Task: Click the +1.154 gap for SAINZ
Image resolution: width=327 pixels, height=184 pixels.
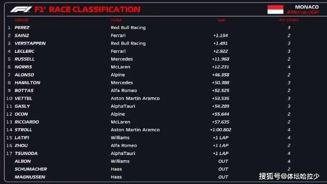Action: pos(220,36)
